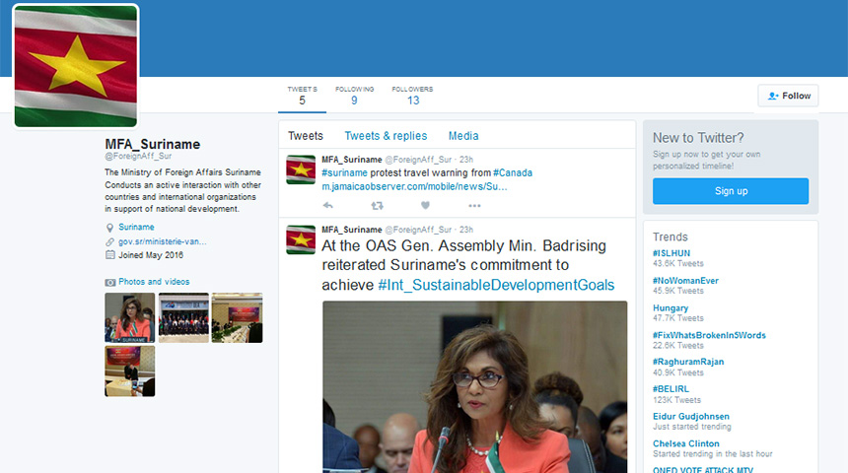Viewport: 848px width, 473px height.
Task: Open the Photos and videos section link
Action: click(x=154, y=282)
